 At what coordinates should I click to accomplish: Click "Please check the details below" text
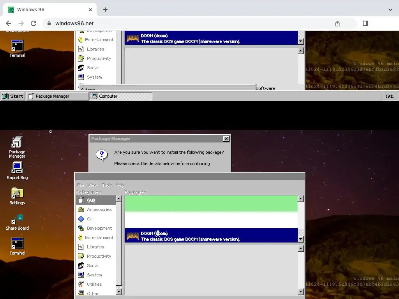click(x=162, y=164)
